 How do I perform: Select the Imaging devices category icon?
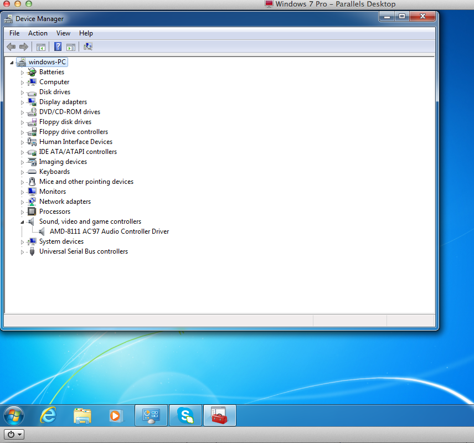[x=32, y=162]
